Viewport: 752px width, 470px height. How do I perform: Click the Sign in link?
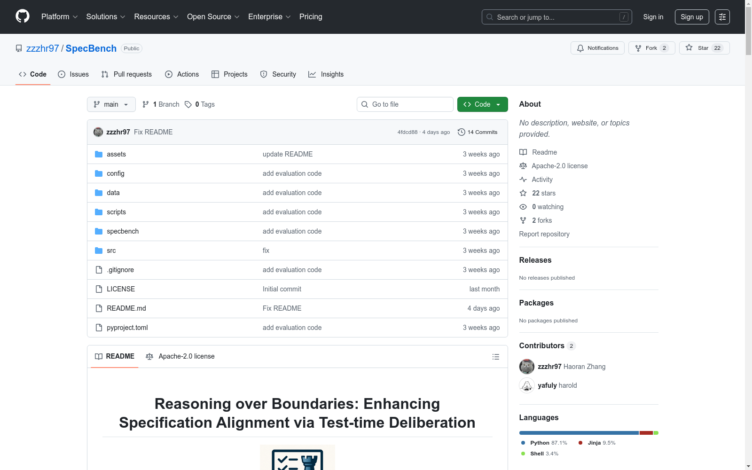(x=653, y=17)
